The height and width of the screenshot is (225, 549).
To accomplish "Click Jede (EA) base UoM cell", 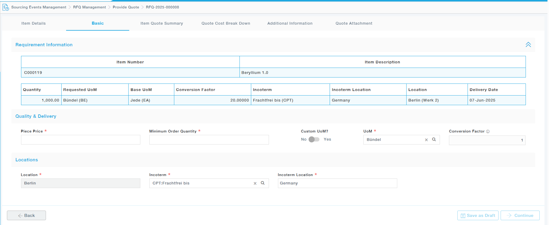I will click(x=151, y=100).
